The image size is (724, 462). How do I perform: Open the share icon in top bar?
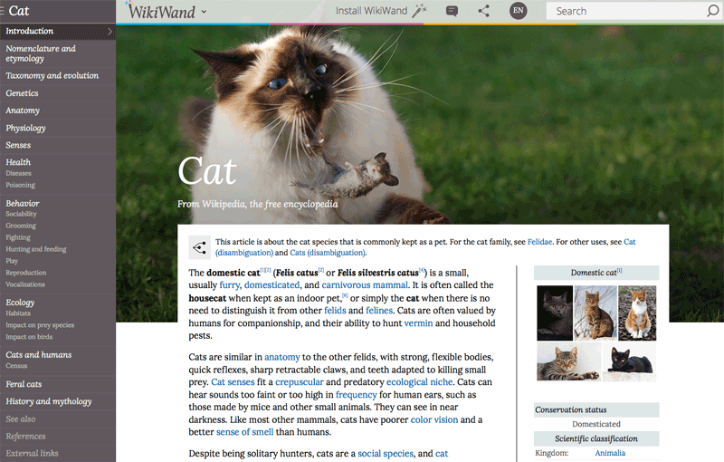[x=483, y=11]
